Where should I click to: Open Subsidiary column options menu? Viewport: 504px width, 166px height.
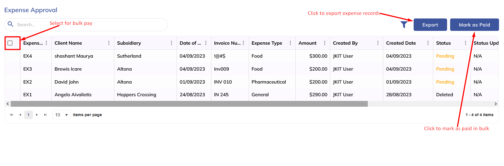point(171,43)
